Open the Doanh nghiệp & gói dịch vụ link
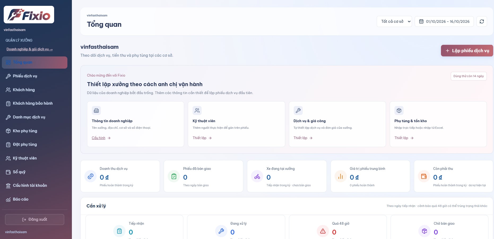 [29, 49]
